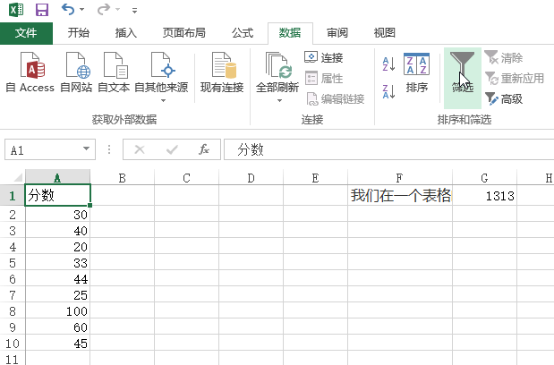Select the 数据 ribbon tab
The image size is (554, 365).
click(x=290, y=33)
